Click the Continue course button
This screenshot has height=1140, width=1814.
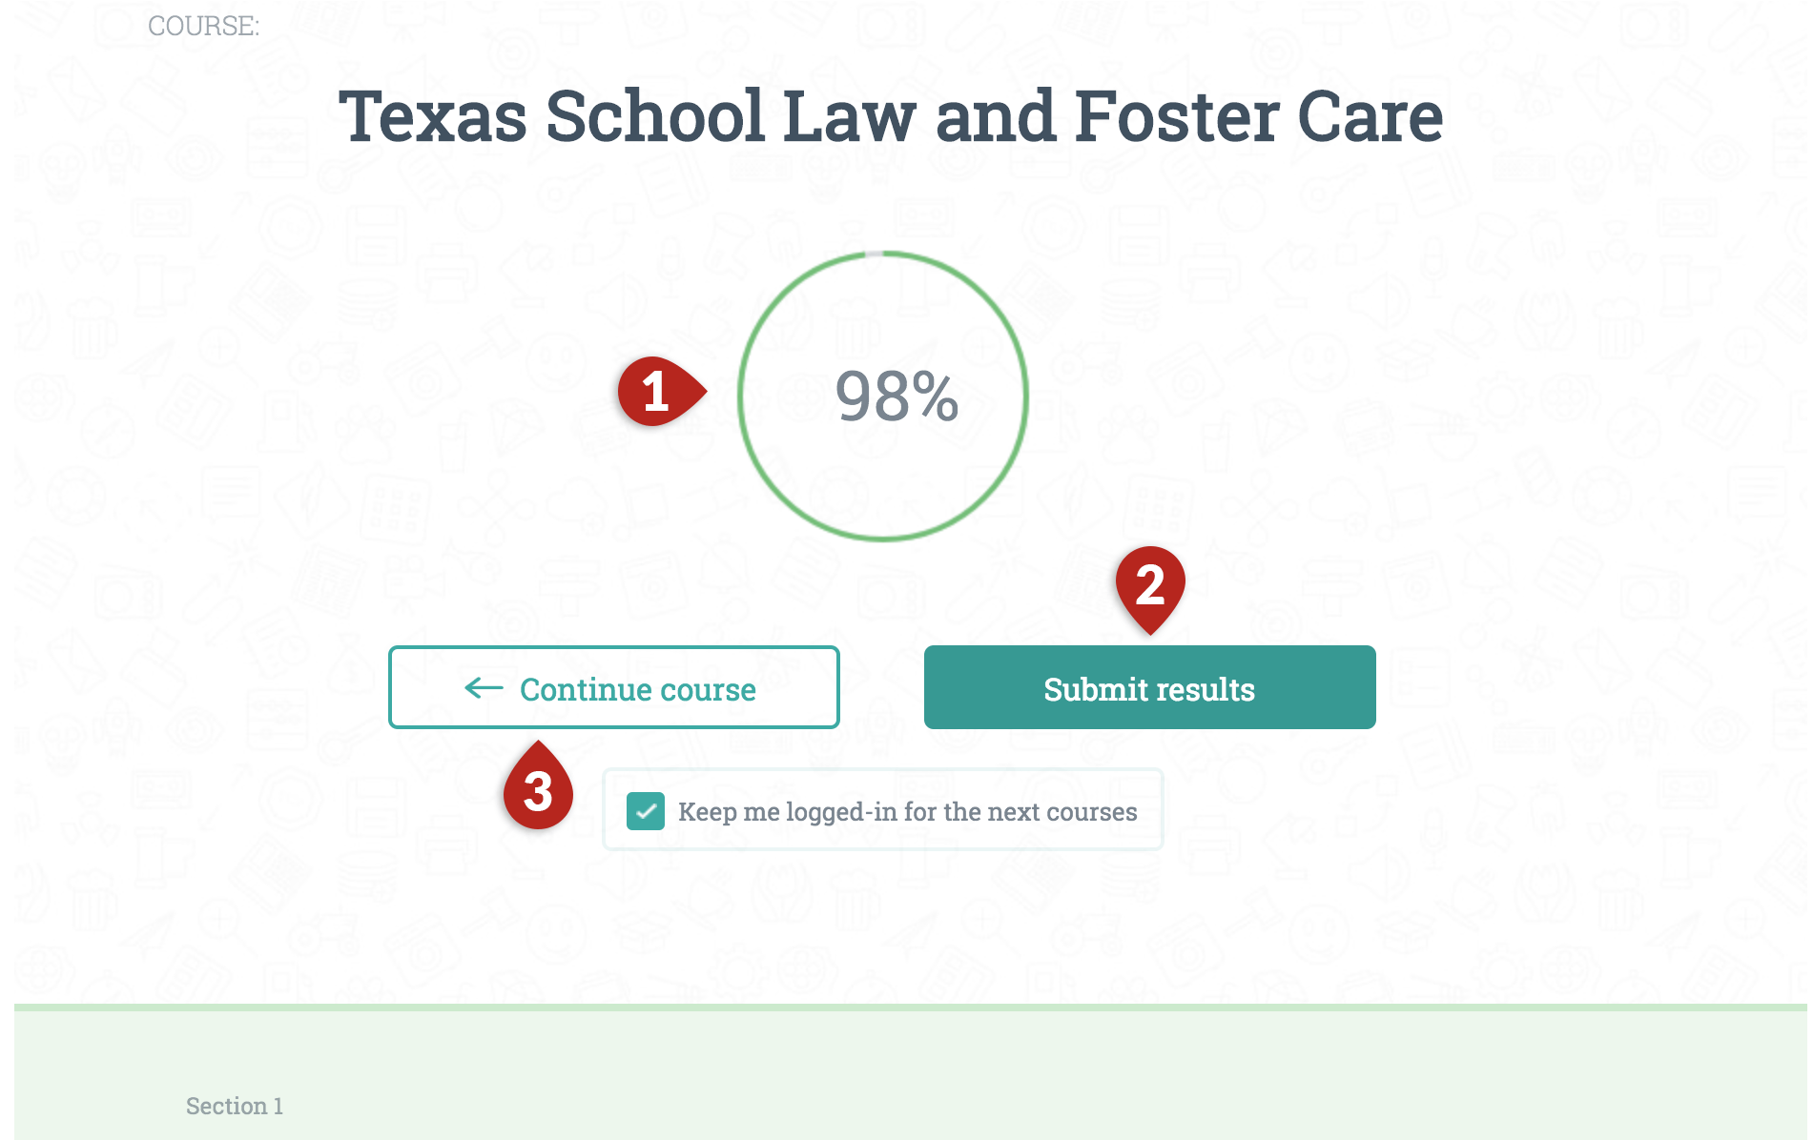click(x=614, y=687)
